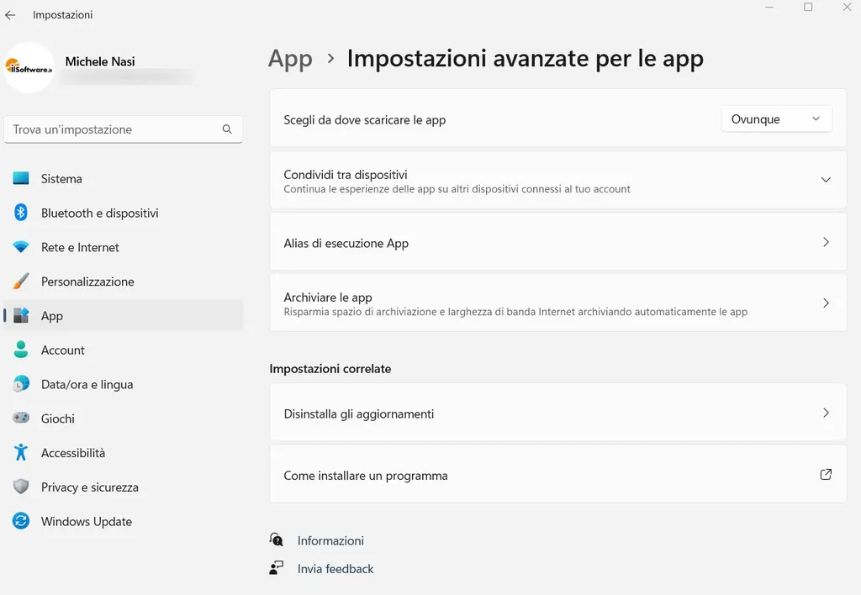Click the Accessibilità person icon
This screenshot has height=595, width=861.
coord(23,452)
